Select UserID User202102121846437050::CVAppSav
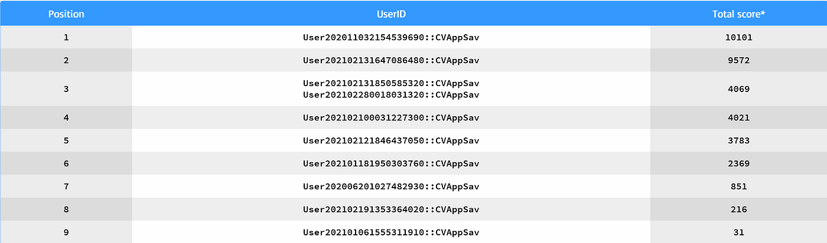The height and width of the screenshot is (243, 827). pos(391,140)
